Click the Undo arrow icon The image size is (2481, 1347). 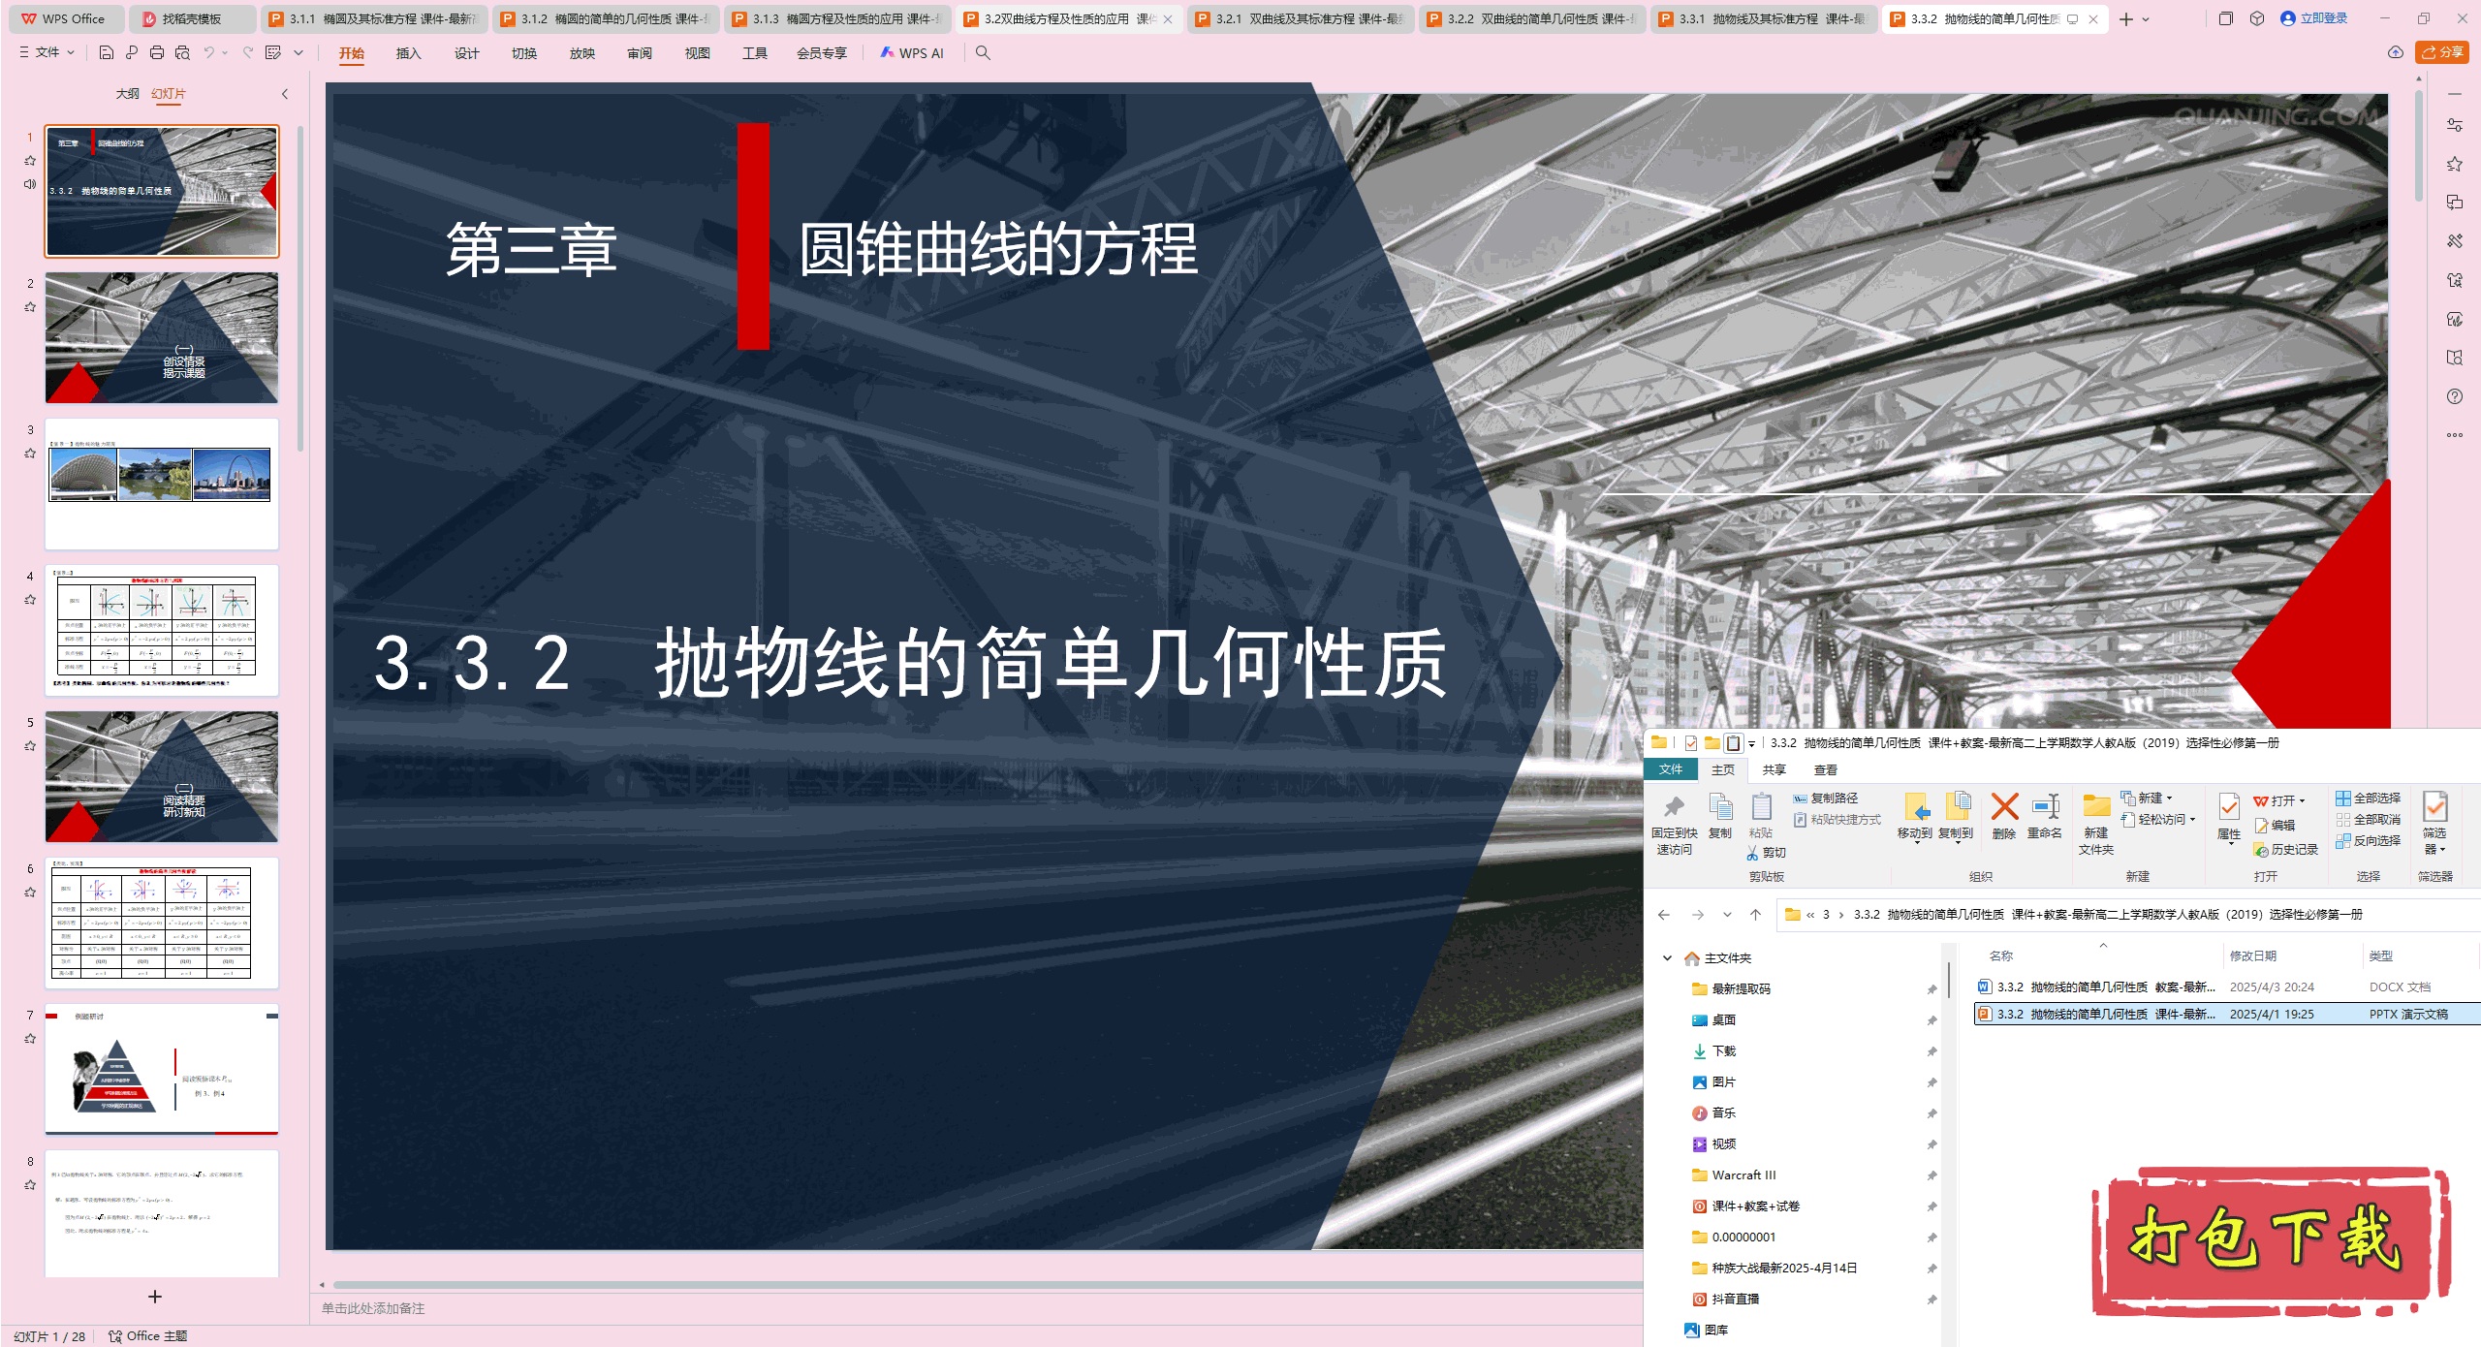pos(208,52)
